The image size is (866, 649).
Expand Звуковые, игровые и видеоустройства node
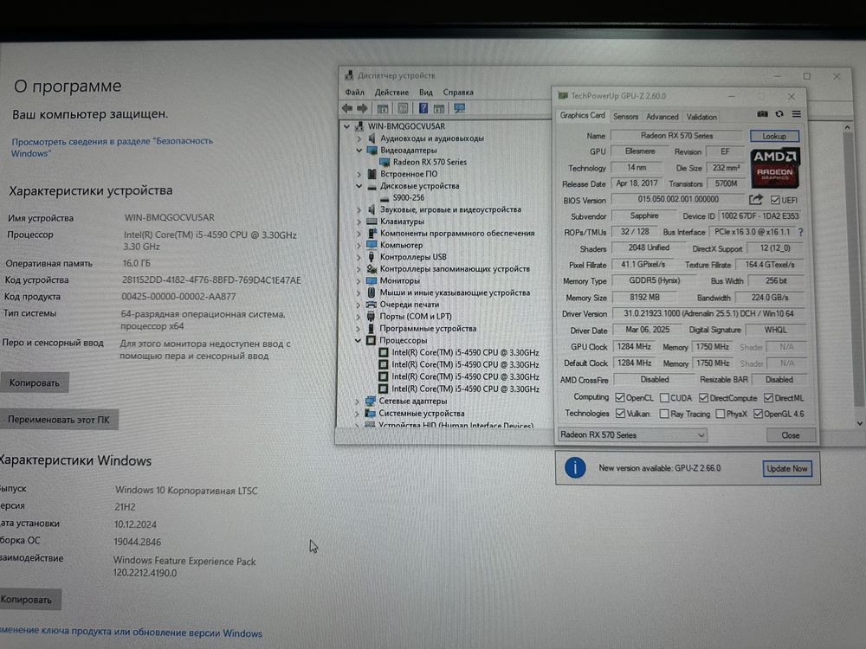coord(359,209)
